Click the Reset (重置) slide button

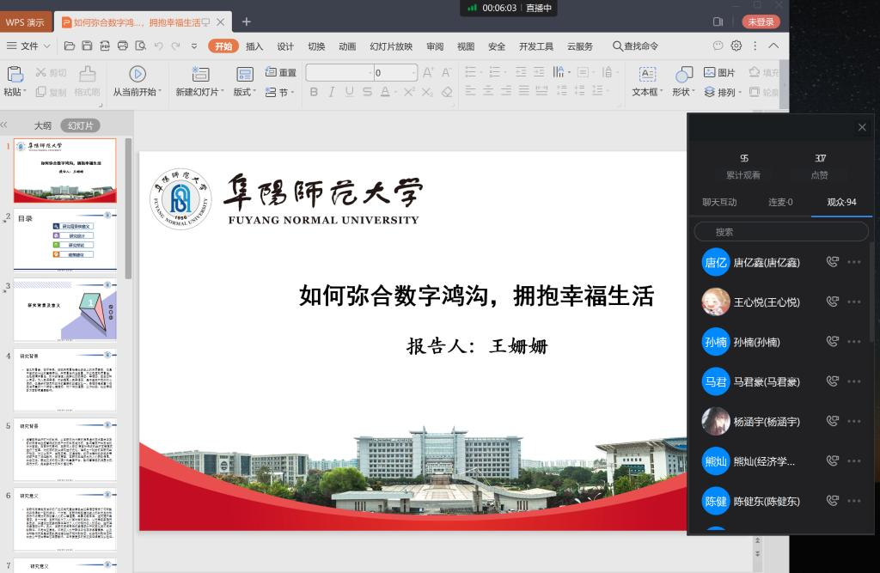[281, 73]
